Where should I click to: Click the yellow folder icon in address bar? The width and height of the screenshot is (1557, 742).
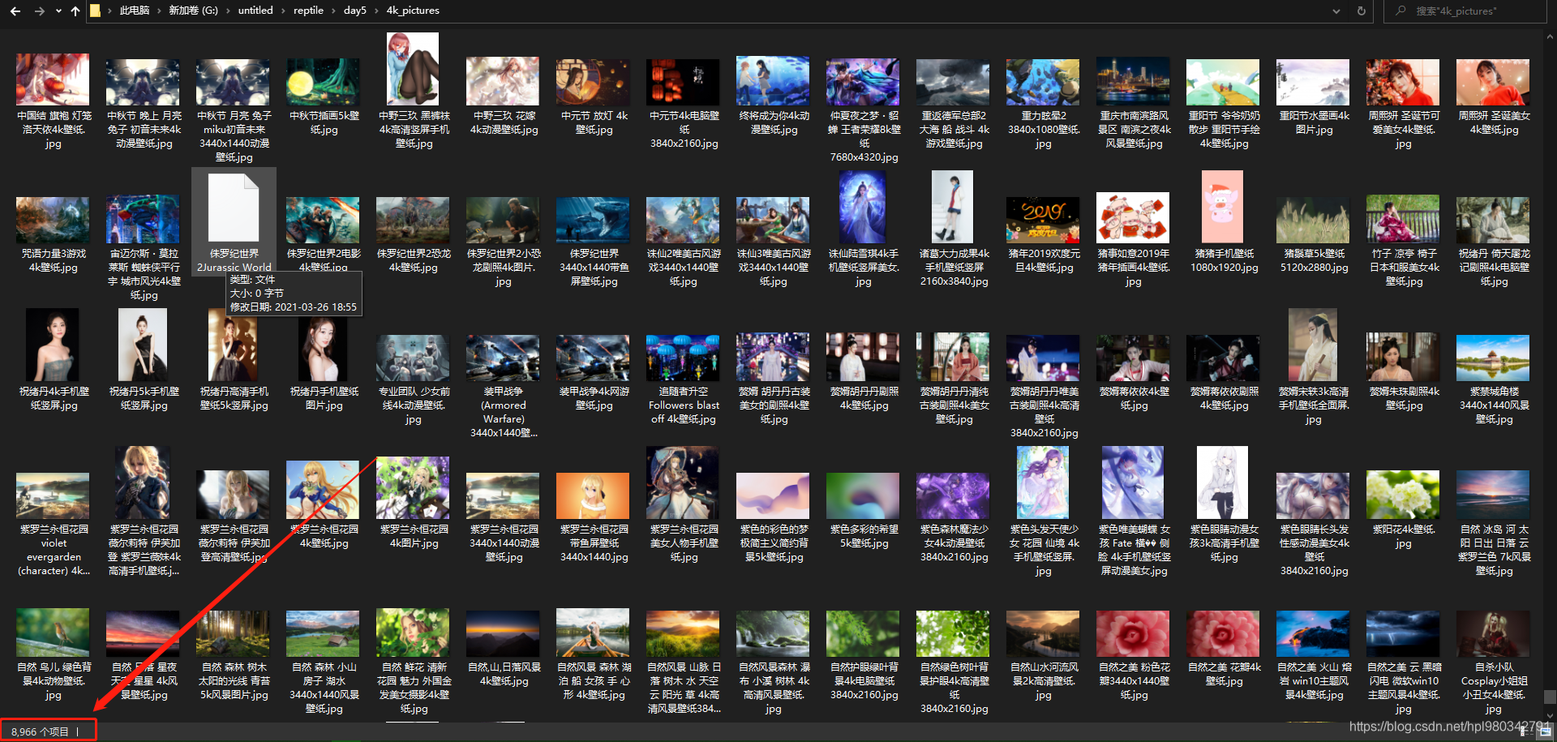(95, 11)
